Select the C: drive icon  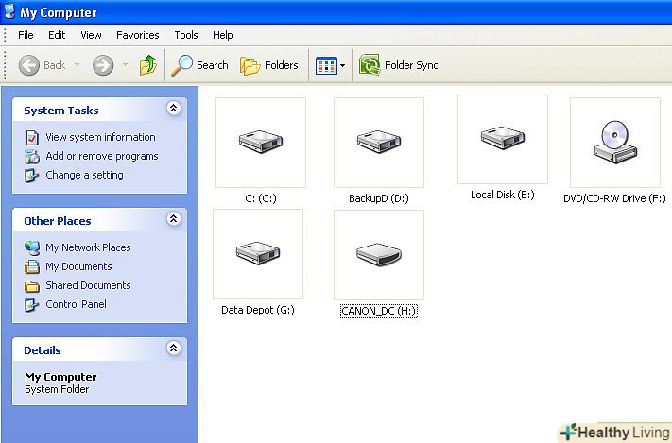click(x=260, y=143)
